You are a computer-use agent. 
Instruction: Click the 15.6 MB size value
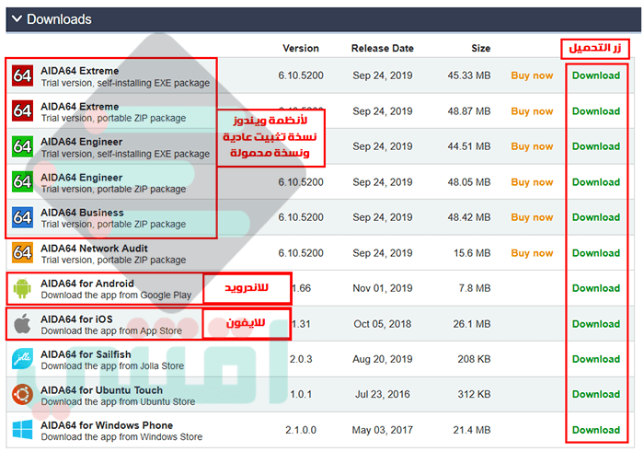[472, 253]
